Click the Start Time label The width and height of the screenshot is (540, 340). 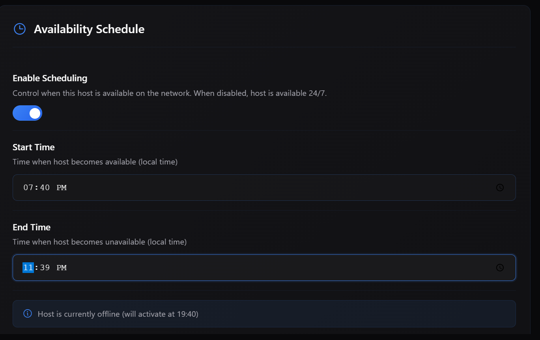coord(34,147)
